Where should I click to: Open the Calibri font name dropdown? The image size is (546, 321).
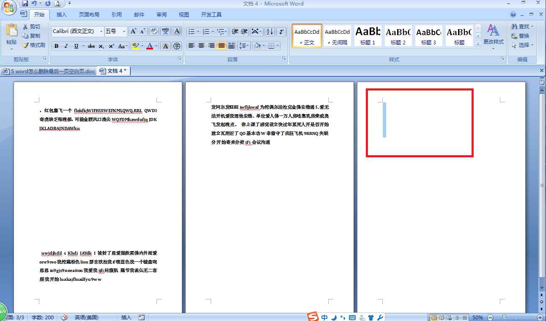101,32
